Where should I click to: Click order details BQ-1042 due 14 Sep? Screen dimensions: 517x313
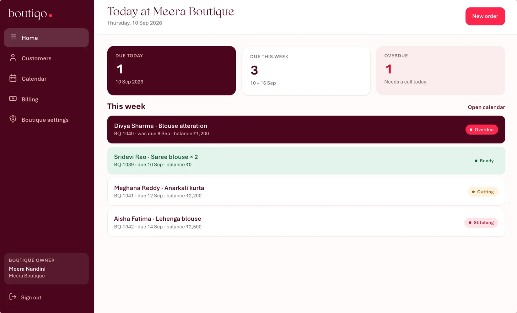point(158,227)
